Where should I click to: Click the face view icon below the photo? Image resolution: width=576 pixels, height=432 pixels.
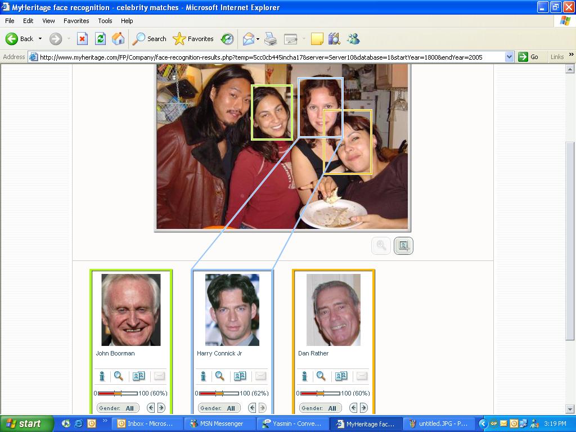coord(403,246)
